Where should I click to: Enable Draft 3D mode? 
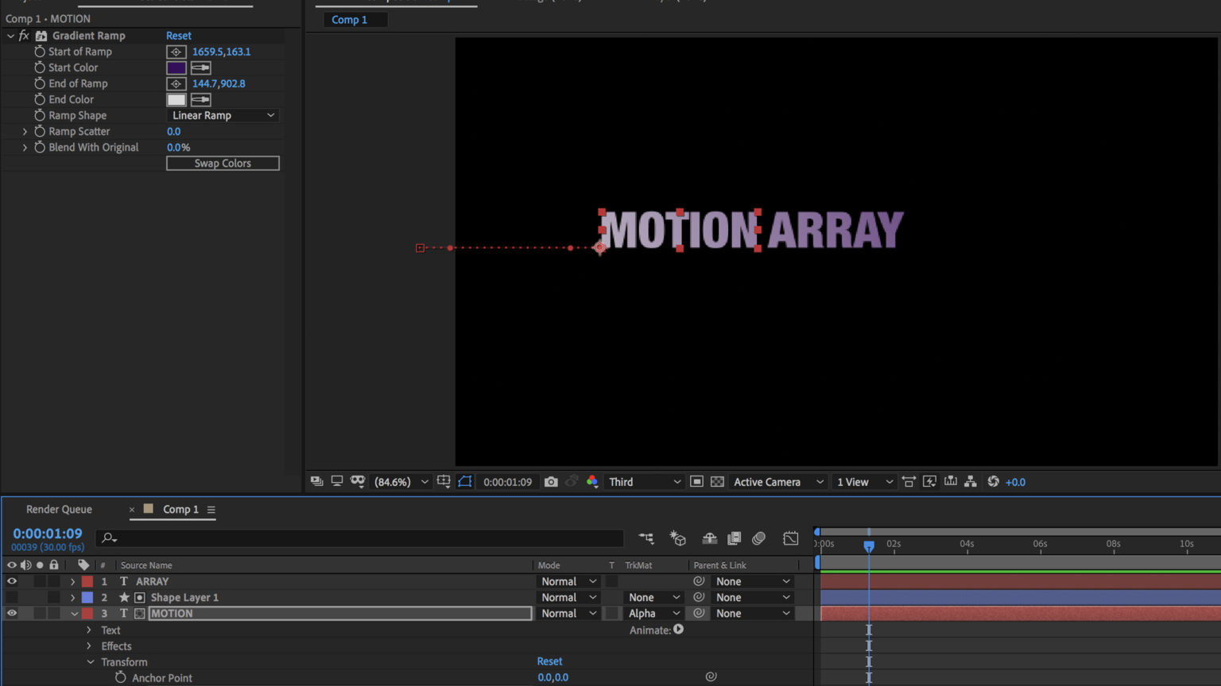coord(677,538)
